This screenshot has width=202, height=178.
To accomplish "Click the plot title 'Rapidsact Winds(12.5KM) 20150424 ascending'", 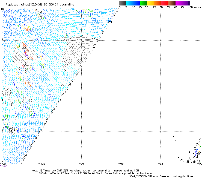I will click(40, 5).
